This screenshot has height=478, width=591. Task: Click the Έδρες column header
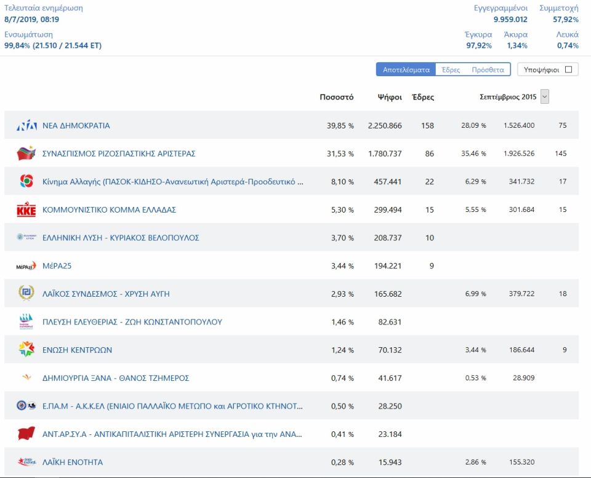point(423,97)
